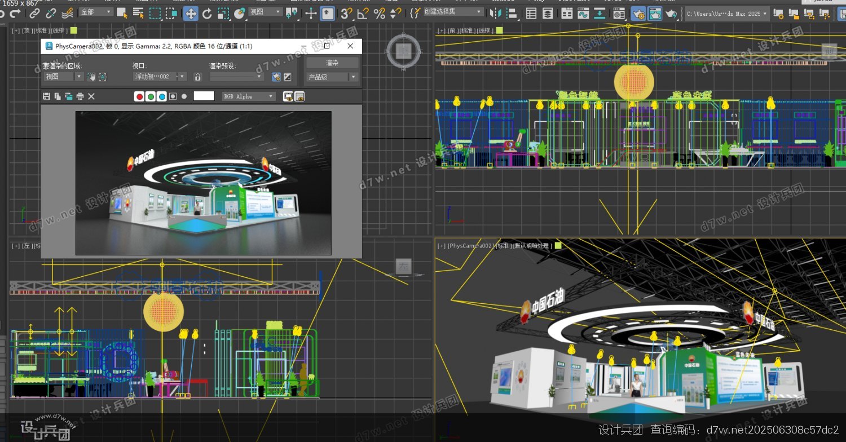Open the Rendered Frame Window icon
The image size is (846, 442).
point(655,14)
